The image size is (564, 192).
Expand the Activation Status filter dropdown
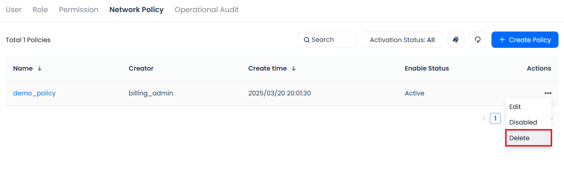pos(402,40)
